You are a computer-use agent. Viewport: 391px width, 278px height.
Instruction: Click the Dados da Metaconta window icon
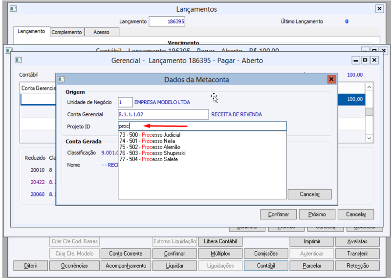click(x=62, y=79)
